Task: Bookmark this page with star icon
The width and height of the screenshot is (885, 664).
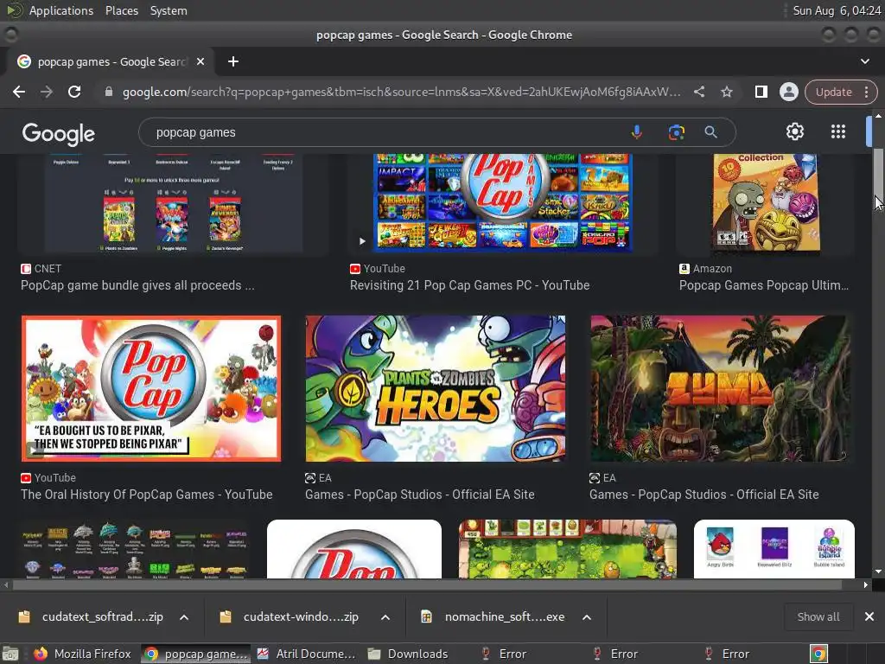Action: coord(726,92)
